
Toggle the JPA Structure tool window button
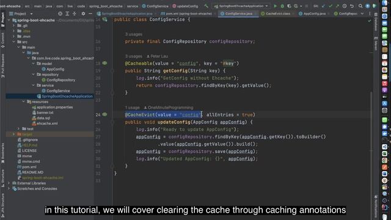(2, 206)
